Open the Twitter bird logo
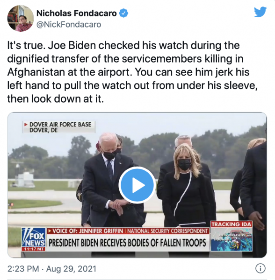 [x=261, y=12]
